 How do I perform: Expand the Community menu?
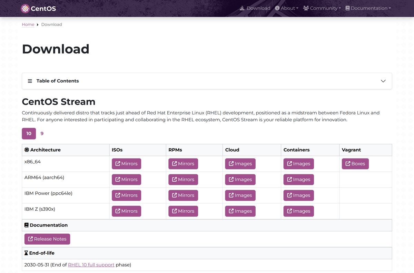click(x=322, y=8)
